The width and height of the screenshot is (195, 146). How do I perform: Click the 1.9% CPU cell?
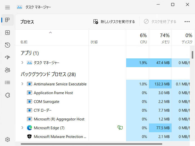pos(137,63)
